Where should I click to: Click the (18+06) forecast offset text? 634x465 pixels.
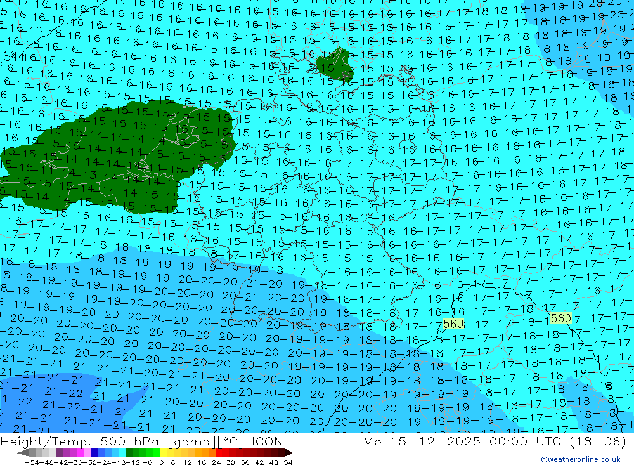[598, 441]
